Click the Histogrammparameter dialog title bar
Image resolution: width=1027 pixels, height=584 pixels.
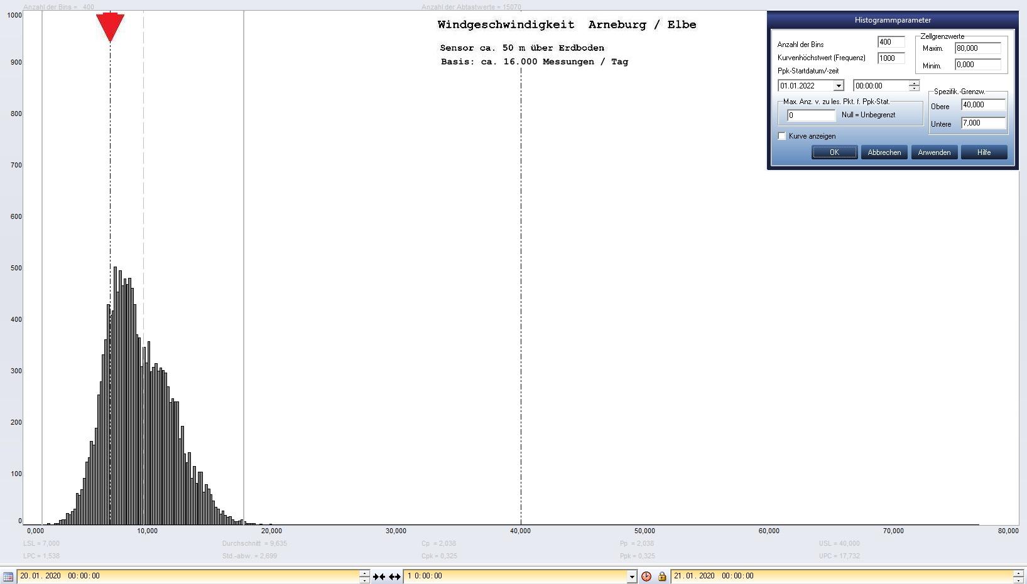(893, 20)
